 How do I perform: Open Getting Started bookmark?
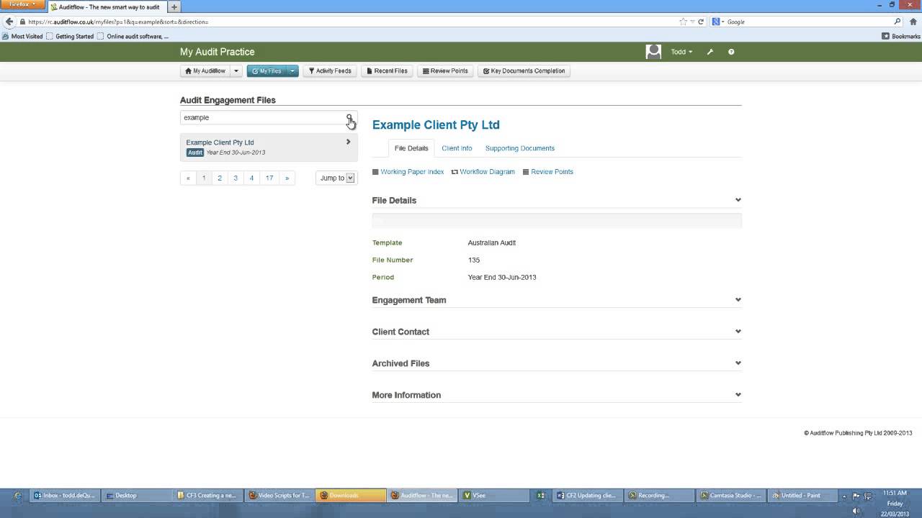[70, 36]
